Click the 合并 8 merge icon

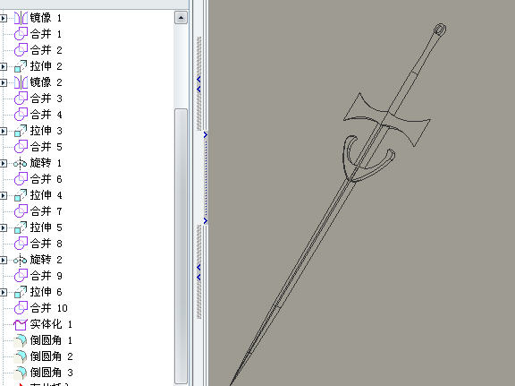pyautogui.click(x=21, y=244)
